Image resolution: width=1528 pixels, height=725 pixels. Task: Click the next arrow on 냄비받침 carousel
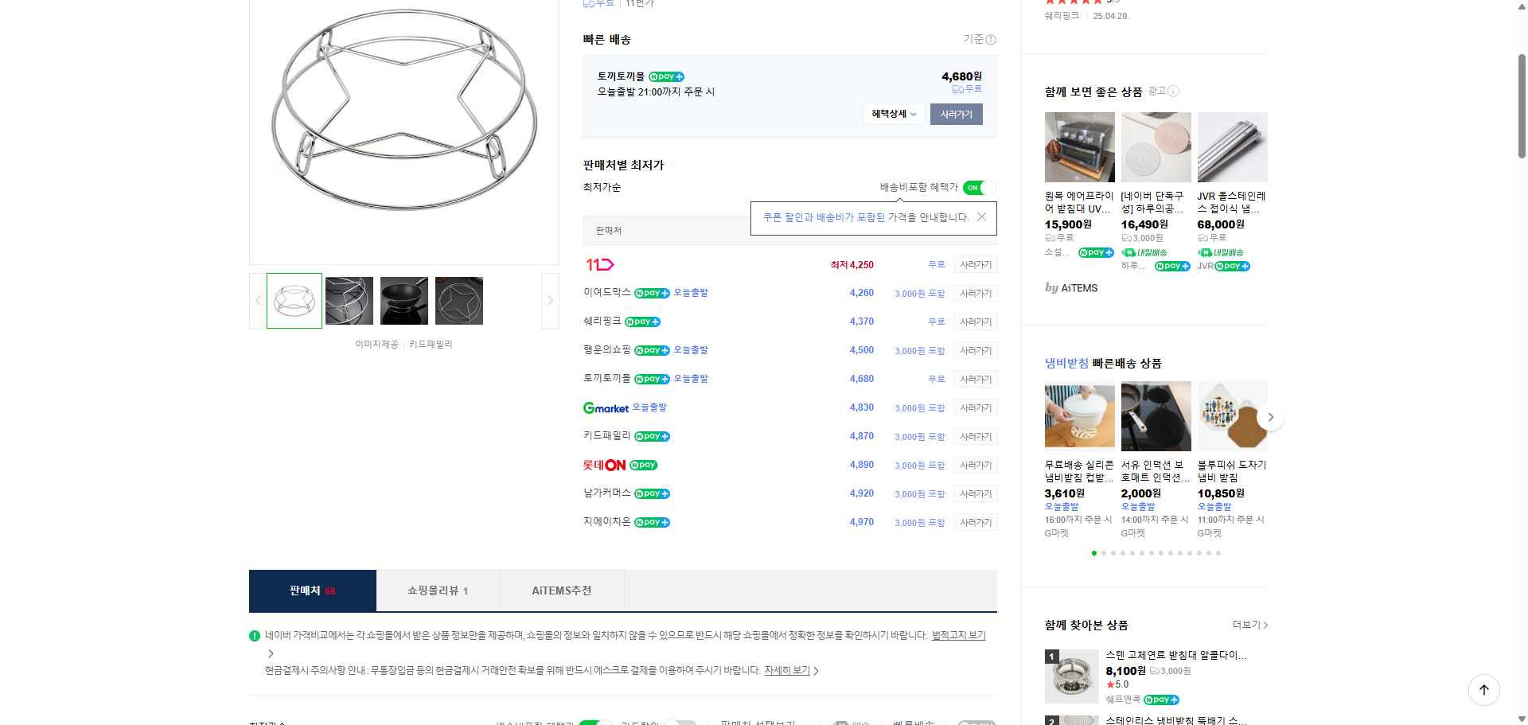coord(1270,416)
